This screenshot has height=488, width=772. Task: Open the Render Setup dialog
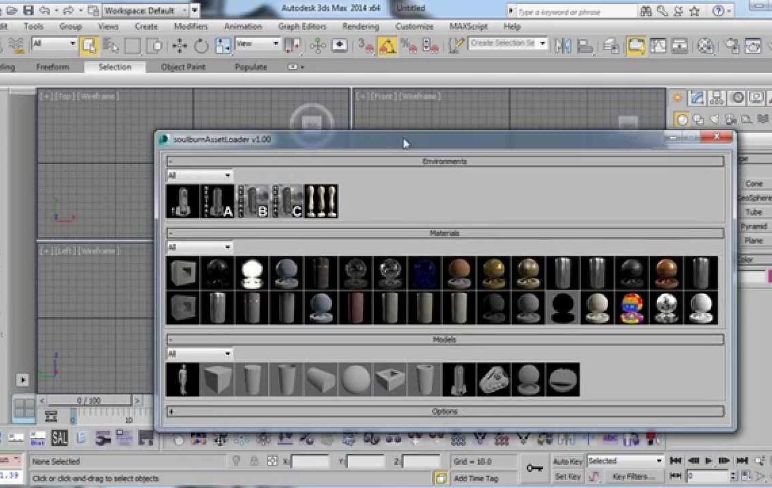(x=732, y=46)
